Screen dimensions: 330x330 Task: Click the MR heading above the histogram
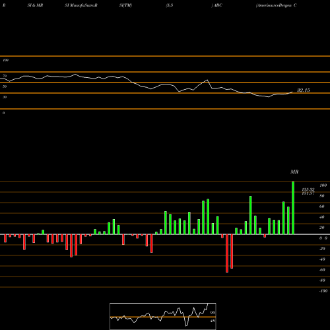coord(294,172)
